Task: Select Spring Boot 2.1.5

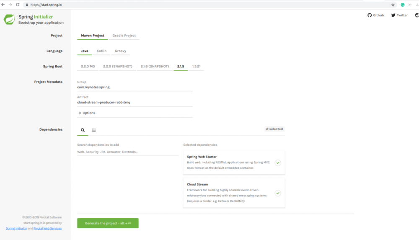Action: [x=181, y=67]
